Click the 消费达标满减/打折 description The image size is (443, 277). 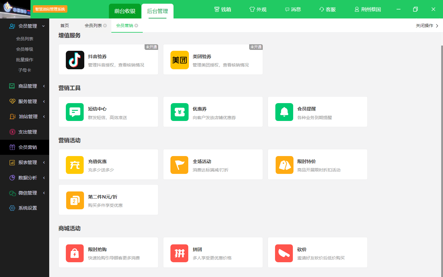(x=210, y=170)
